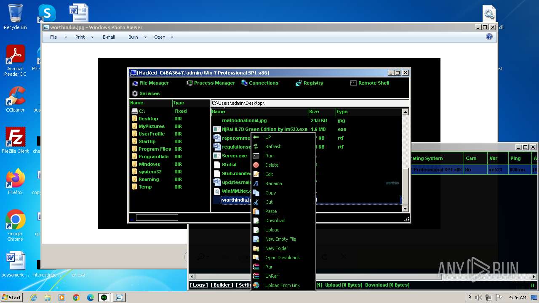This screenshot has height=303, width=539.
Task: Click E-mail in Photo Viewer toolbar
Action: click(109, 37)
